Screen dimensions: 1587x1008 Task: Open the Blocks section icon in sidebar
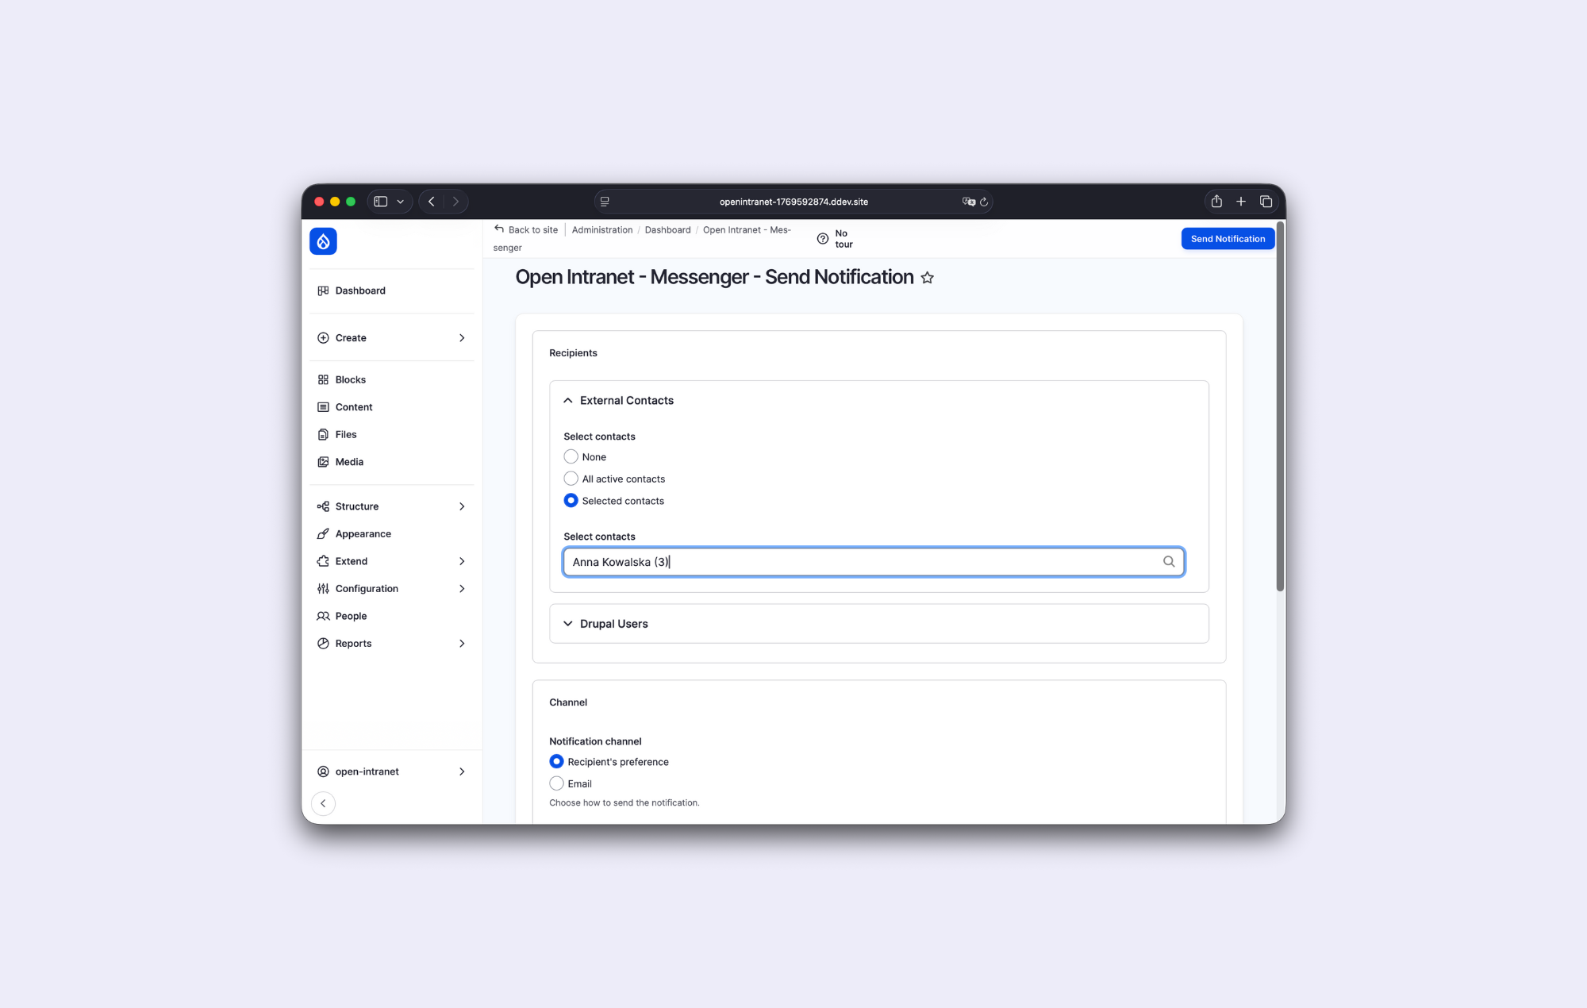[x=323, y=379]
